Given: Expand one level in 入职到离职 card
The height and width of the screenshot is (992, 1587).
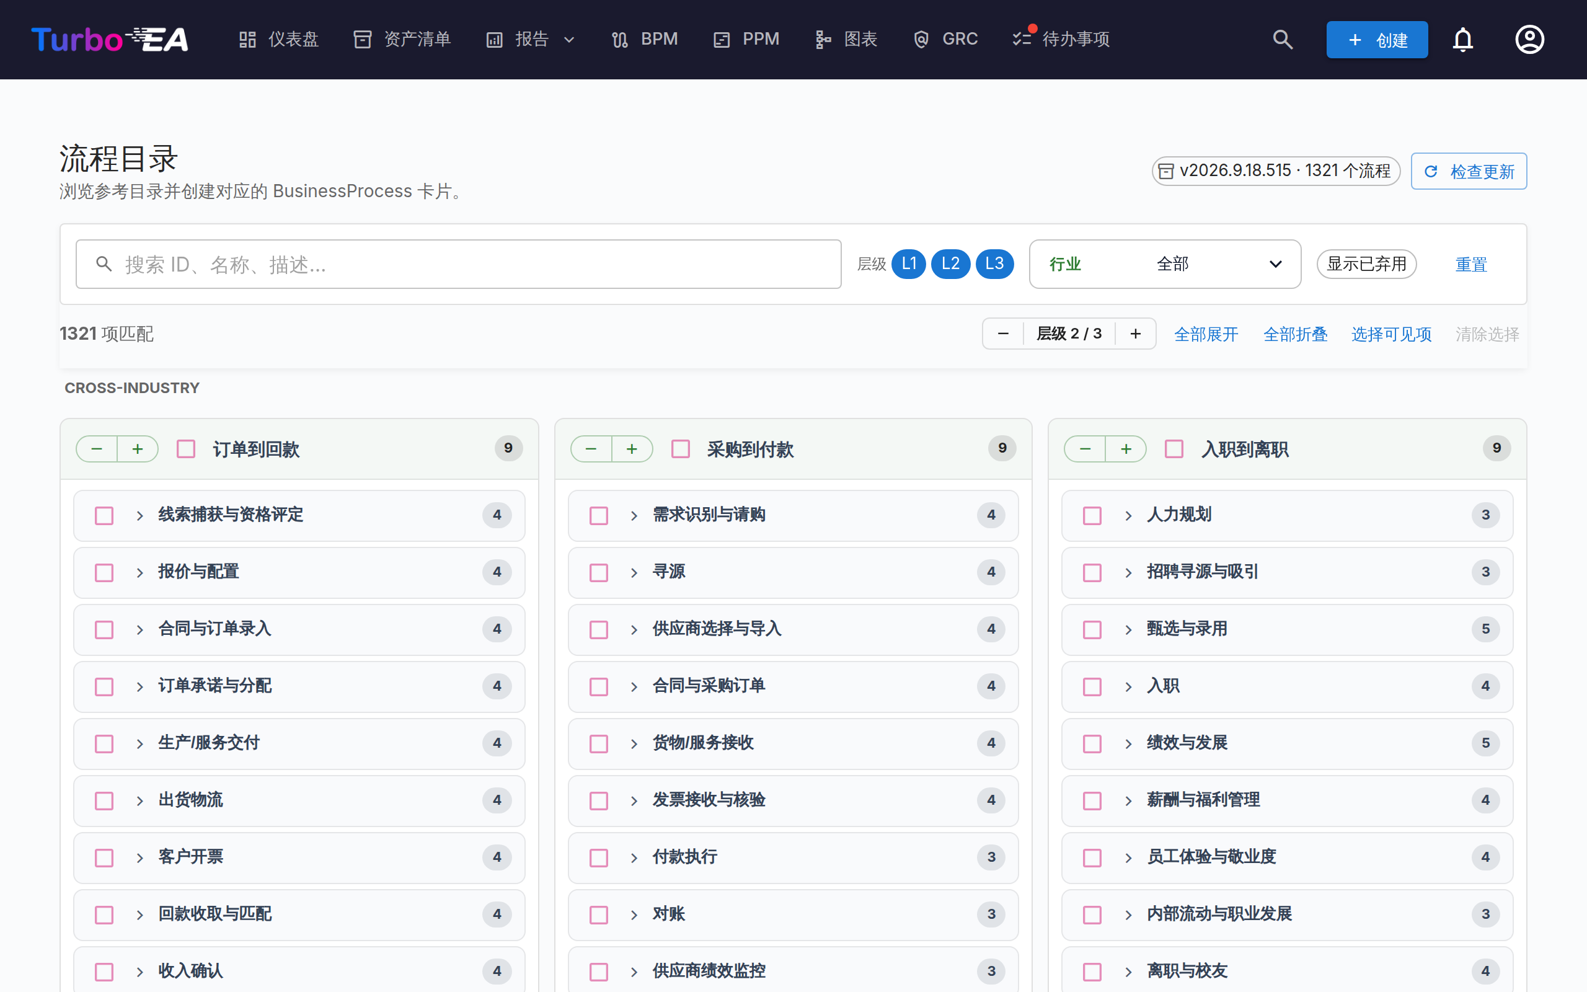Looking at the screenshot, I should point(1126,449).
